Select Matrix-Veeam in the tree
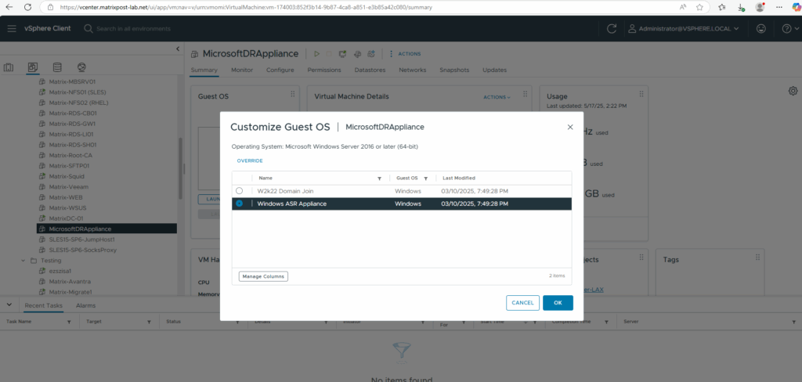 69,186
